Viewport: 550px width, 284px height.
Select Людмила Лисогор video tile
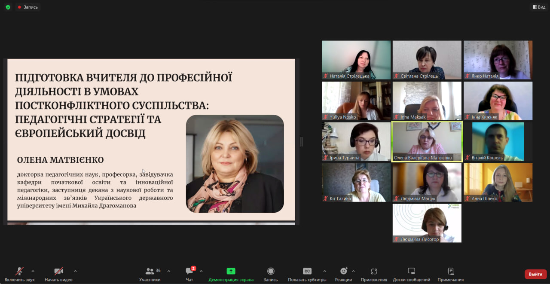[427, 223]
